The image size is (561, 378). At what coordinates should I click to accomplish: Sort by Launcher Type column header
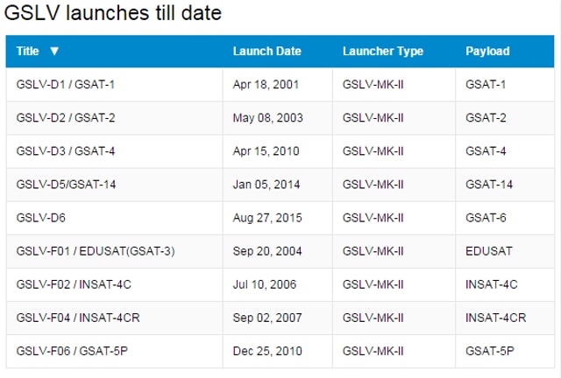pyautogui.click(x=383, y=51)
